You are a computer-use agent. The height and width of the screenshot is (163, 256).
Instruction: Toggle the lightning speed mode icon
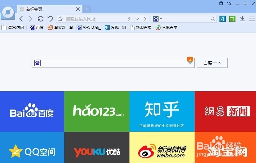(x=129, y=19)
